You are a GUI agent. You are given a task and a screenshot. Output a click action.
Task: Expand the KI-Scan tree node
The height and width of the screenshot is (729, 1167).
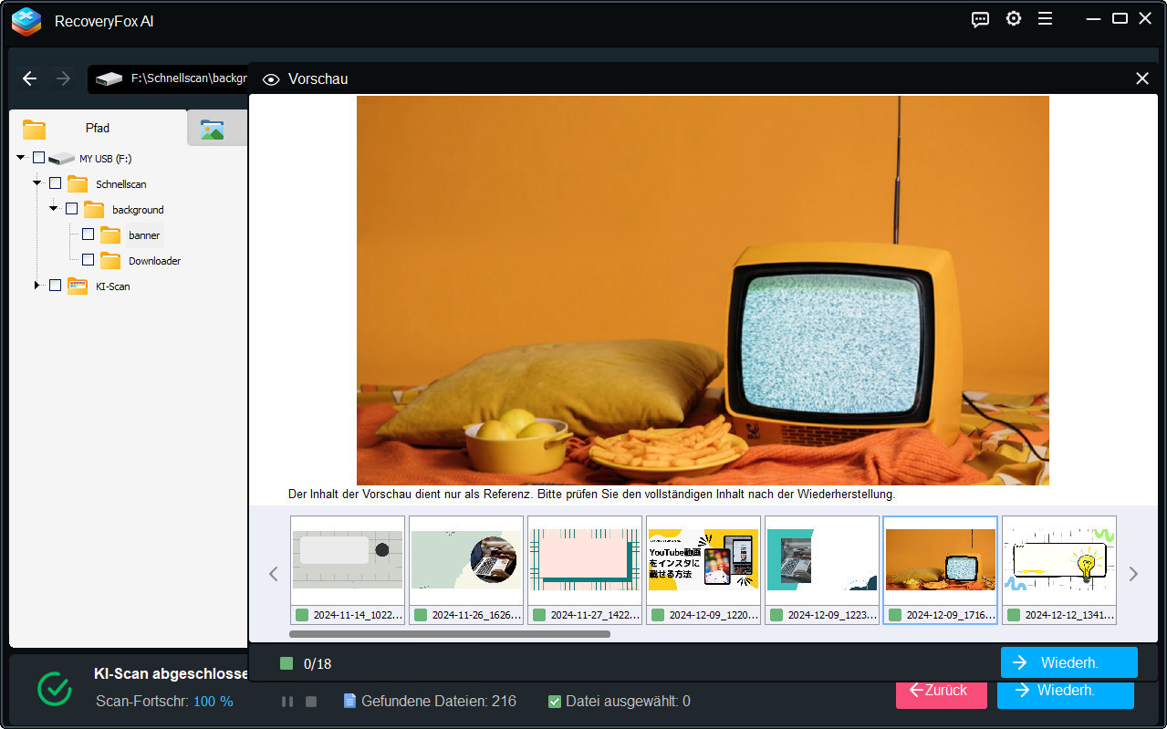pyautogui.click(x=37, y=286)
